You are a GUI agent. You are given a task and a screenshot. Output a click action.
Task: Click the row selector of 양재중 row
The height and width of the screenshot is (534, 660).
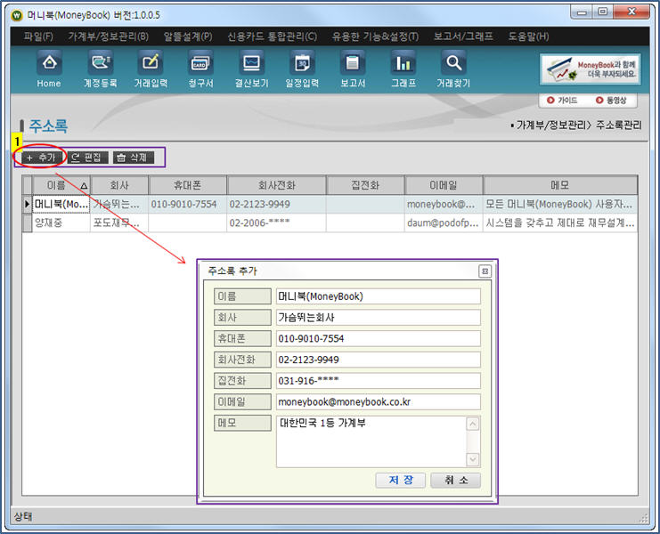27,222
